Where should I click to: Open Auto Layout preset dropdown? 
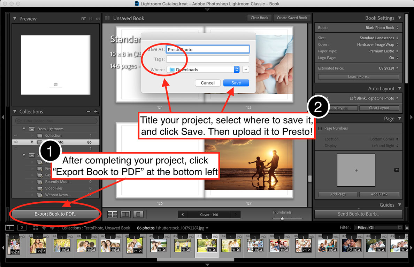(x=374, y=98)
